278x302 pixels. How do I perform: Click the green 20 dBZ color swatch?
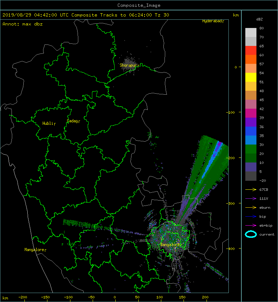click(x=251, y=149)
